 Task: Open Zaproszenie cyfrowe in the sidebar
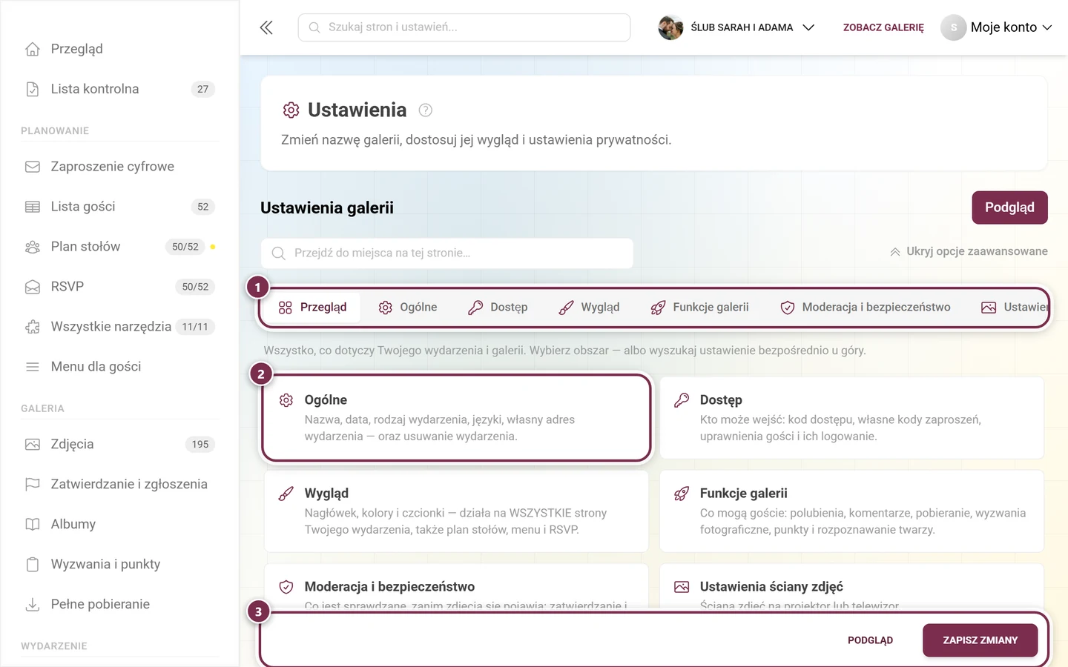(120, 167)
